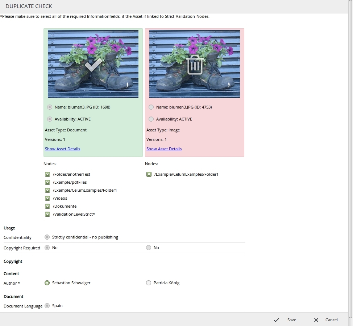Save the duplicate check
Image resolution: width=353 pixels, height=326 pixels.
[285, 320]
